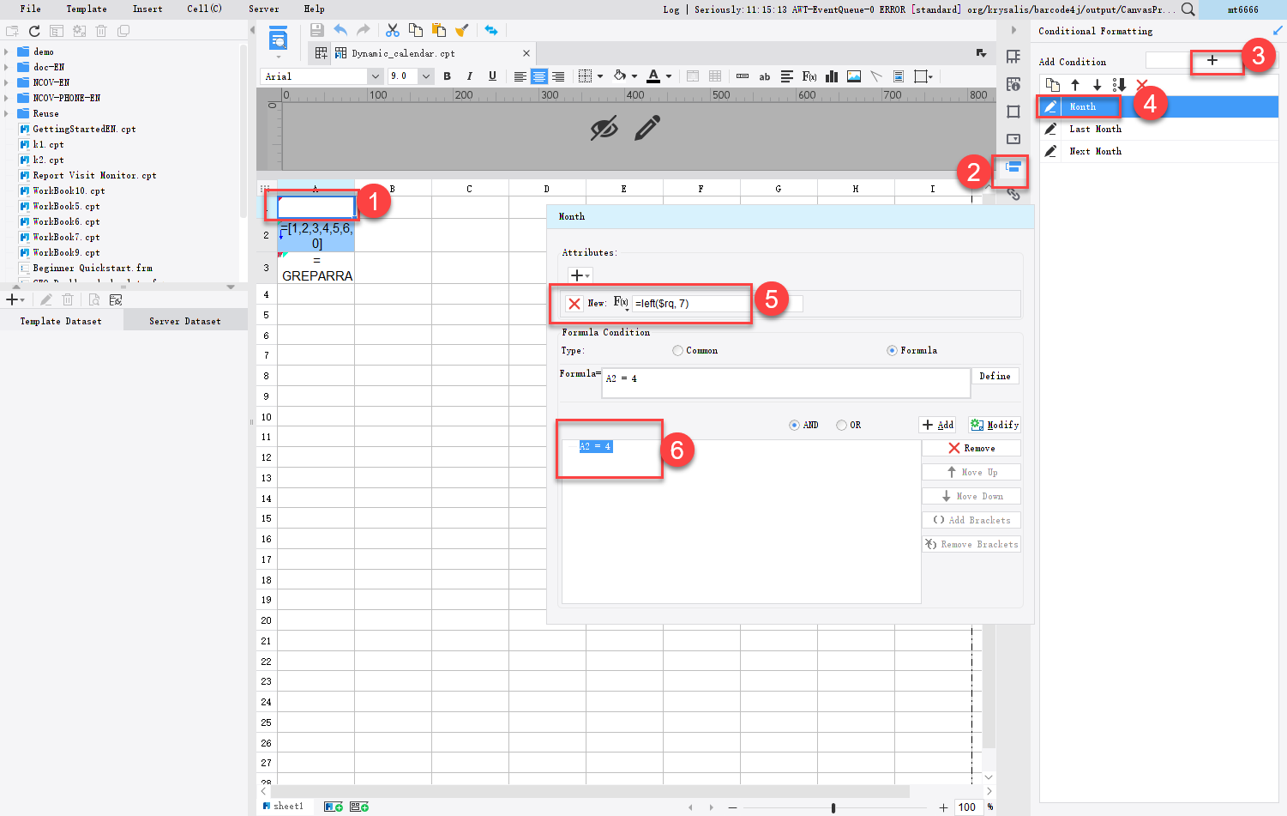Click the Remove button

[971, 449]
